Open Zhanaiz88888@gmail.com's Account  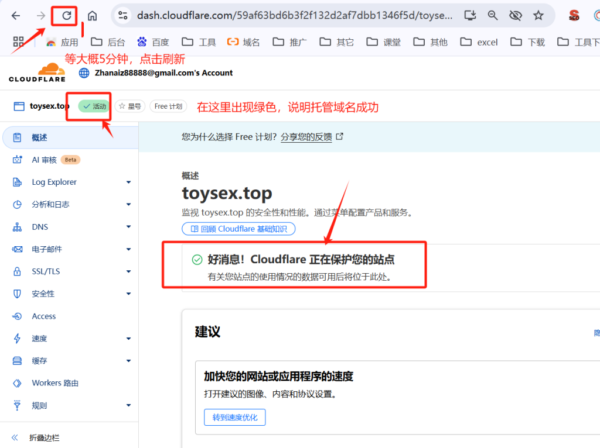pos(164,73)
